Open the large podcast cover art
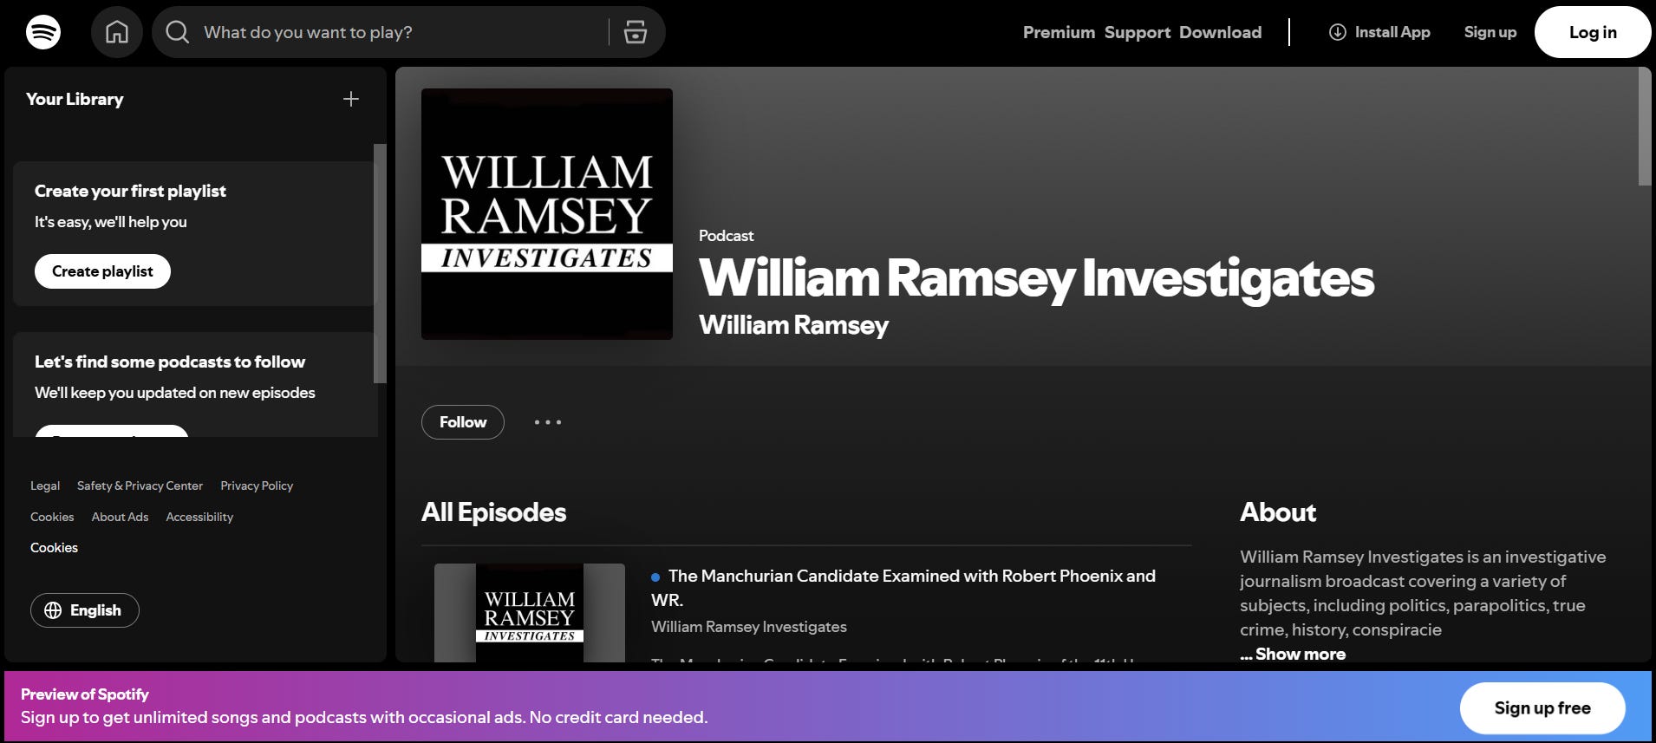Viewport: 1656px width, 743px height. click(x=547, y=214)
